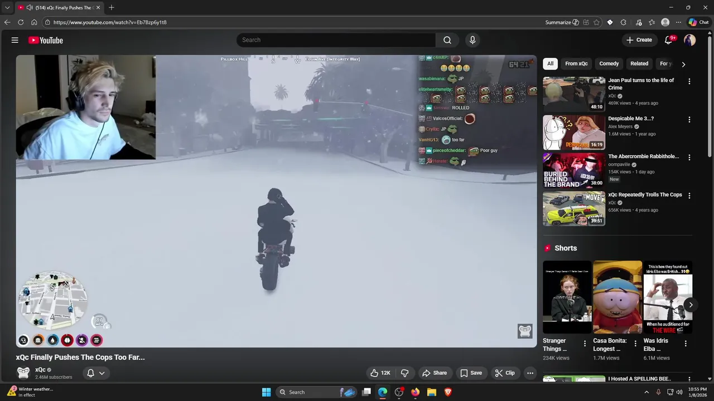Create a clip with the Clip button
The image size is (714, 401).
click(x=505, y=373)
